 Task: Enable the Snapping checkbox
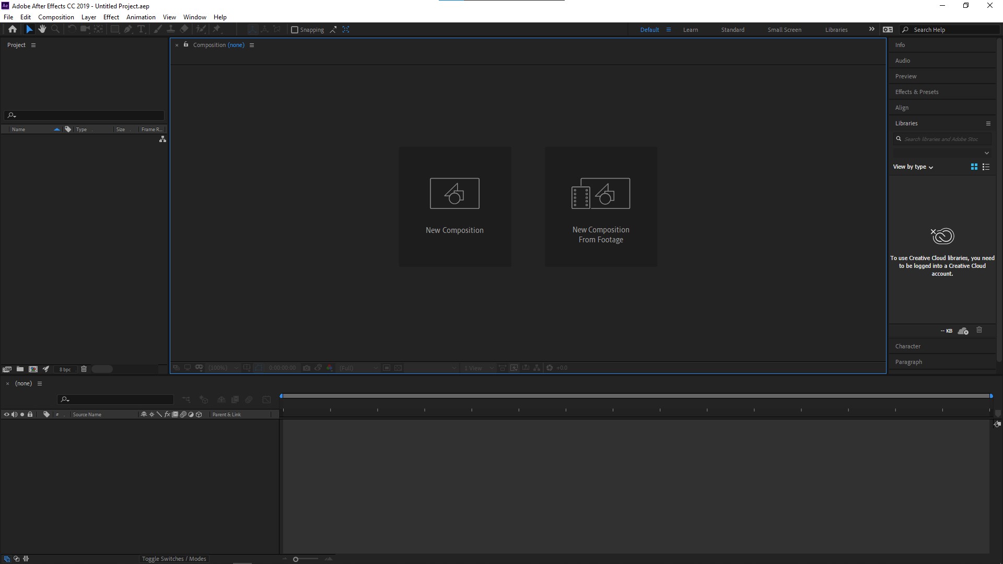coord(295,30)
